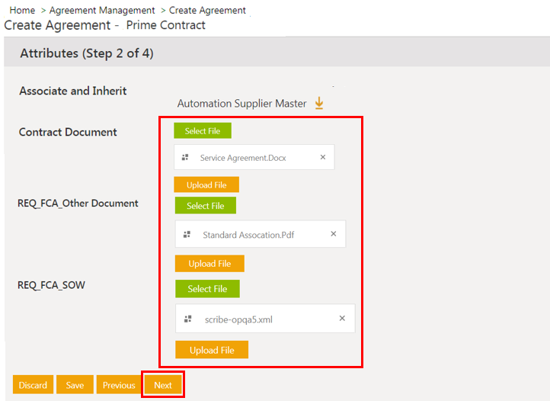Remove the scribe-opqa5.xml file

(x=342, y=319)
